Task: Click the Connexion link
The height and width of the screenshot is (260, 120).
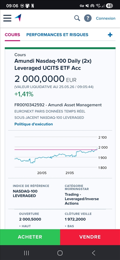Action: pos(106,19)
